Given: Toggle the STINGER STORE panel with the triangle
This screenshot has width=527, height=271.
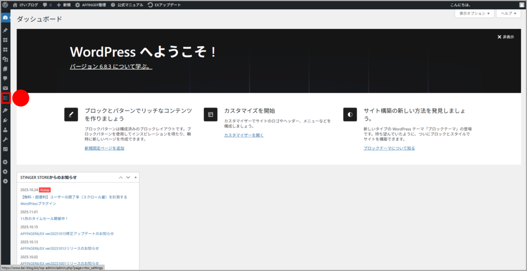Looking at the screenshot, I should tap(135, 177).
